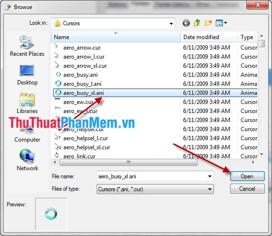Expand the View menu dropdown arrow
This screenshot has width=272, height=236.
point(225,23)
